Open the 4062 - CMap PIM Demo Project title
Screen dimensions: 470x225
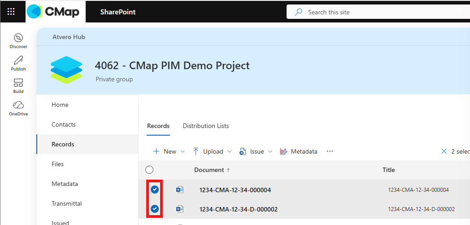pyautogui.click(x=172, y=66)
